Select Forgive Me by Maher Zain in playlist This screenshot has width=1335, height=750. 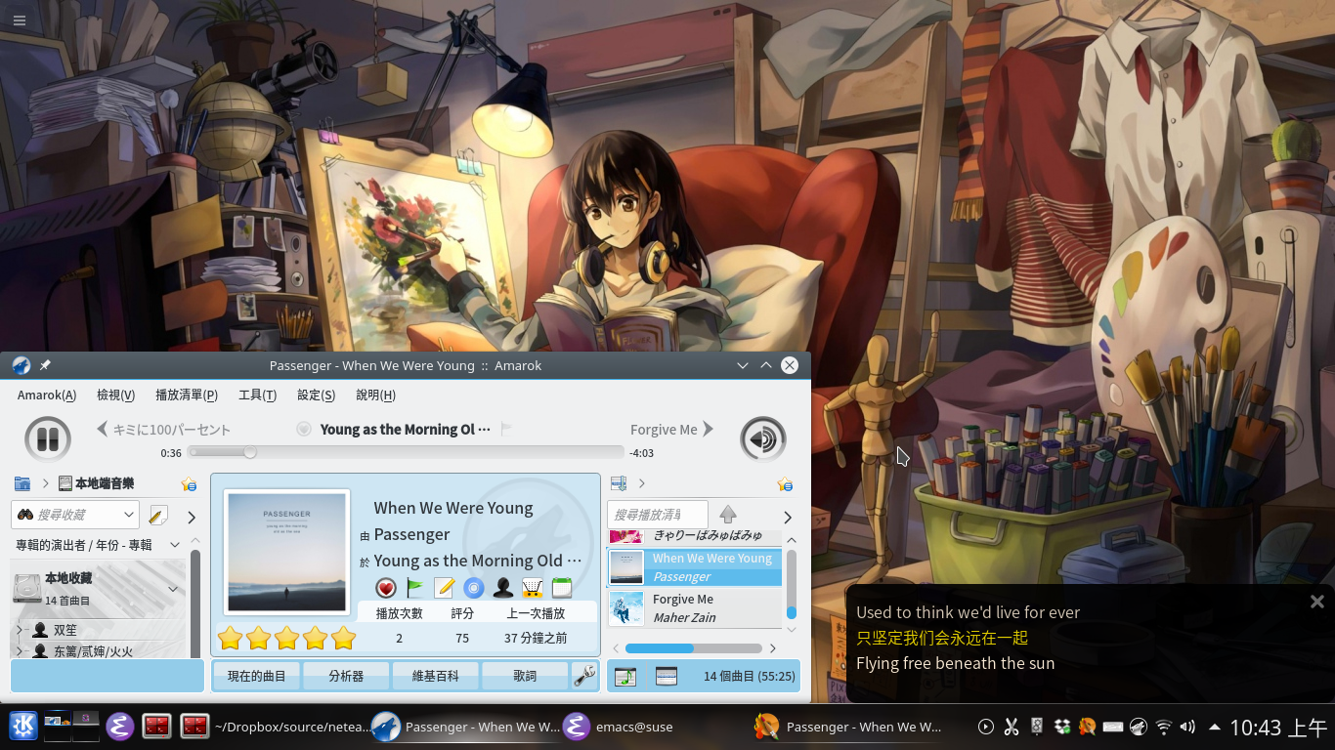[695, 608]
